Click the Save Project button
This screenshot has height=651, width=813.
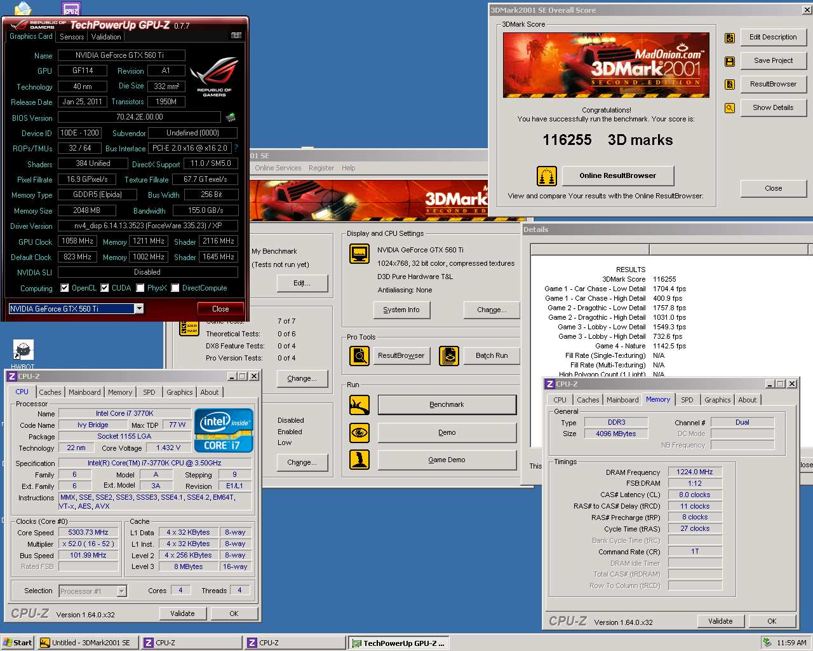(773, 60)
